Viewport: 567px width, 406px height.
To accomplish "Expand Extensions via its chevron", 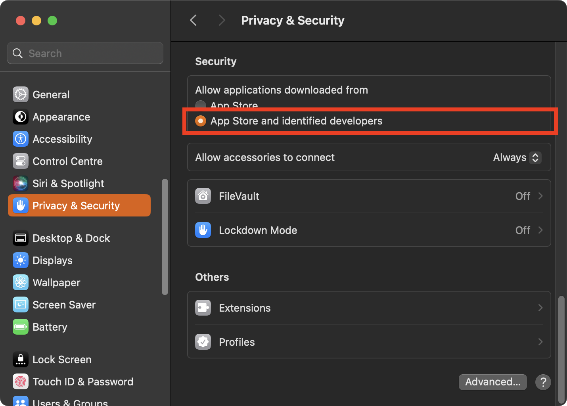I will (540, 308).
